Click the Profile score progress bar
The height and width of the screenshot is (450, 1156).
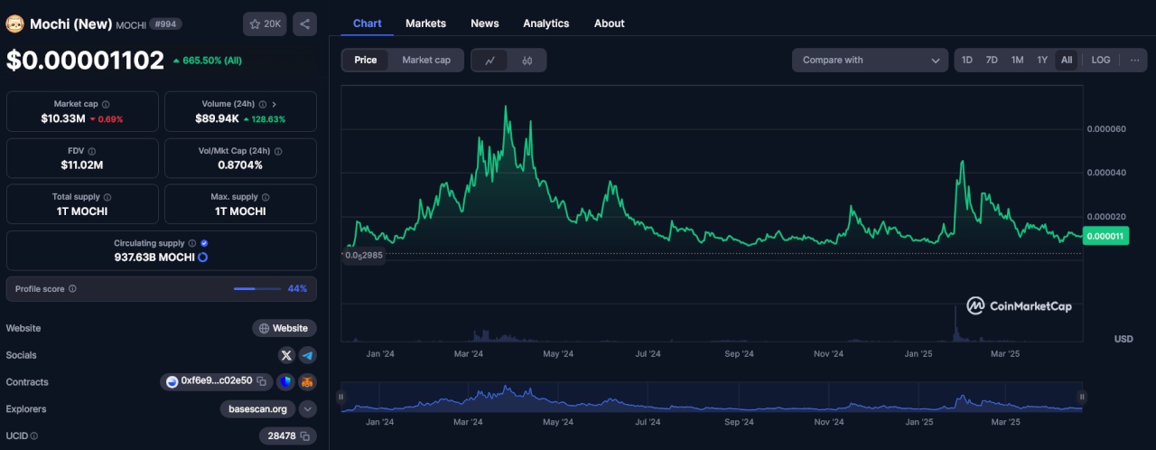tap(257, 289)
